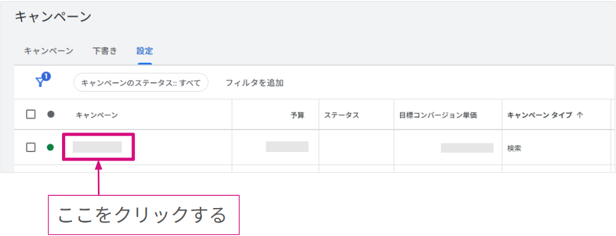Click the ステータス column header
The width and height of the screenshot is (616, 236).
point(341,115)
